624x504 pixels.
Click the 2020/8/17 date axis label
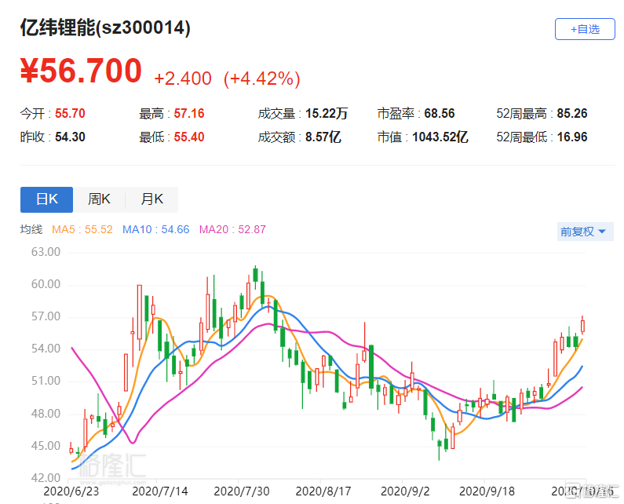click(x=323, y=491)
